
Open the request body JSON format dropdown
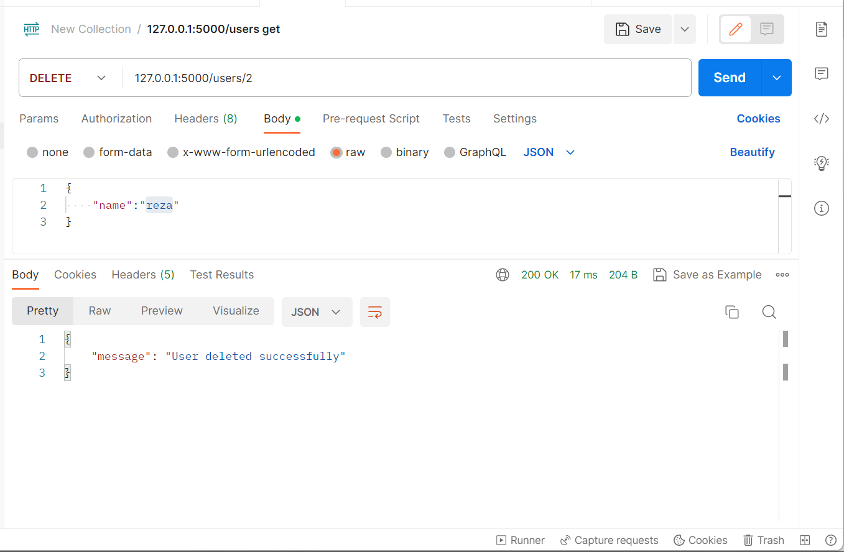[x=549, y=152]
